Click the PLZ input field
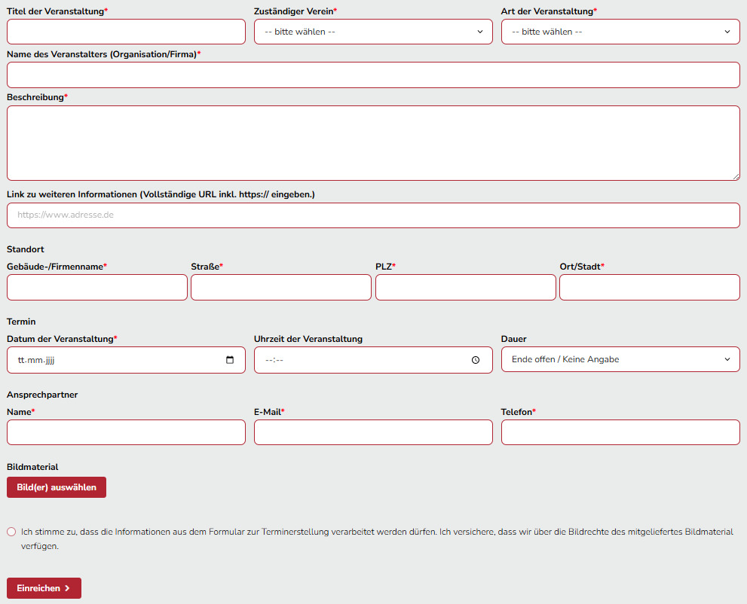 465,288
